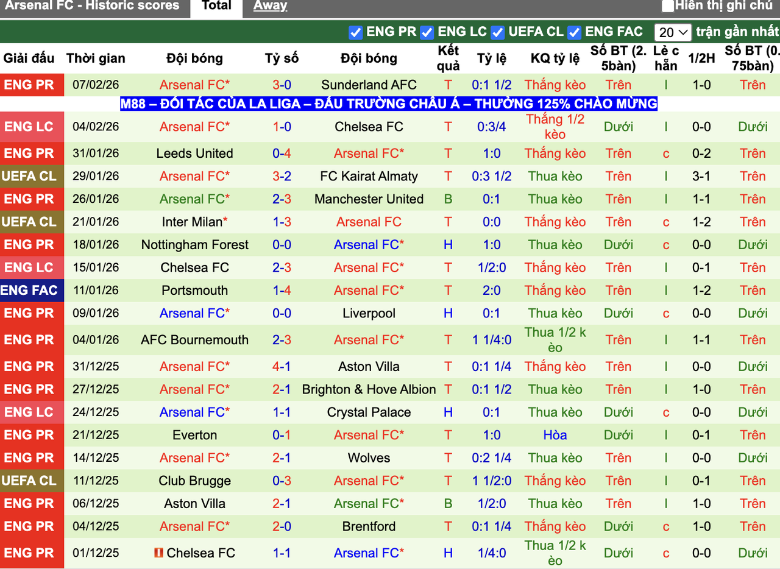Click the date 24/12/25
Viewport: 780px width, 569px height.
pyautogui.click(x=96, y=412)
